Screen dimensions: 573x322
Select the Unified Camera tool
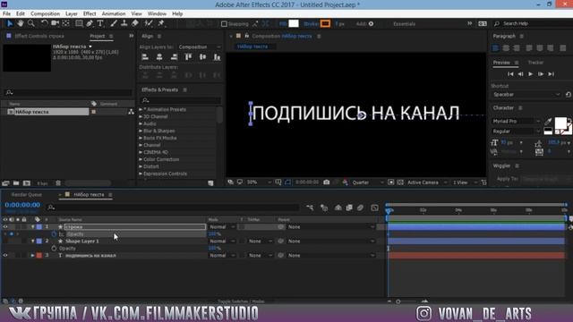[56, 24]
